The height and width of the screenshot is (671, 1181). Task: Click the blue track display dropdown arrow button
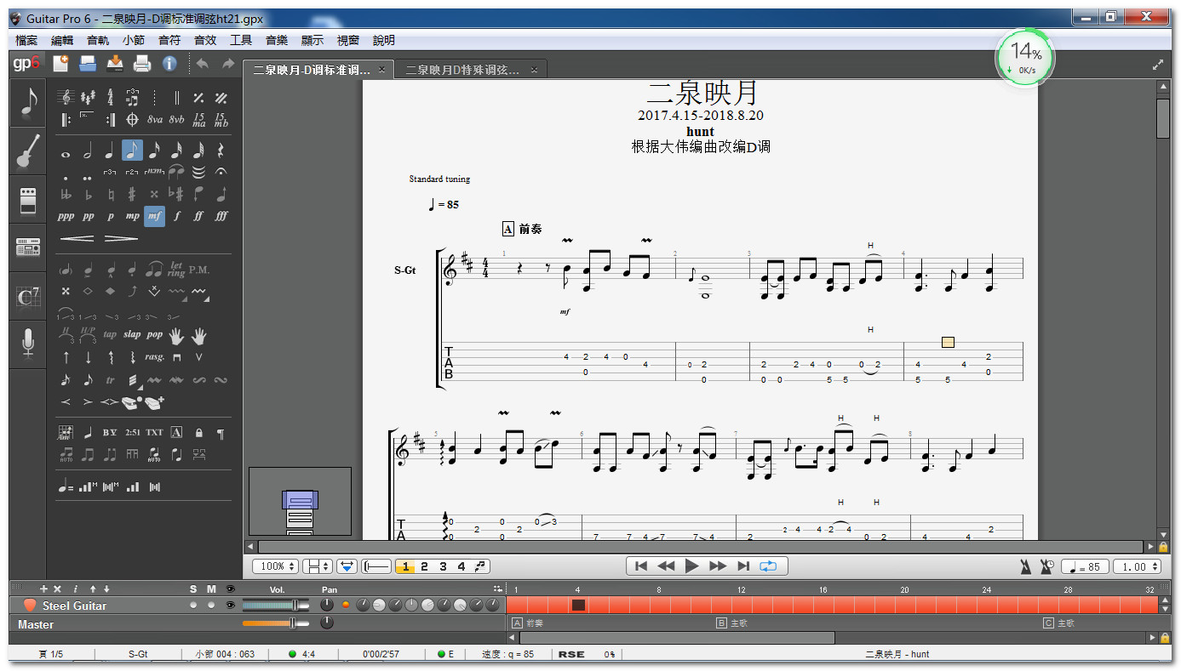[x=347, y=566]
